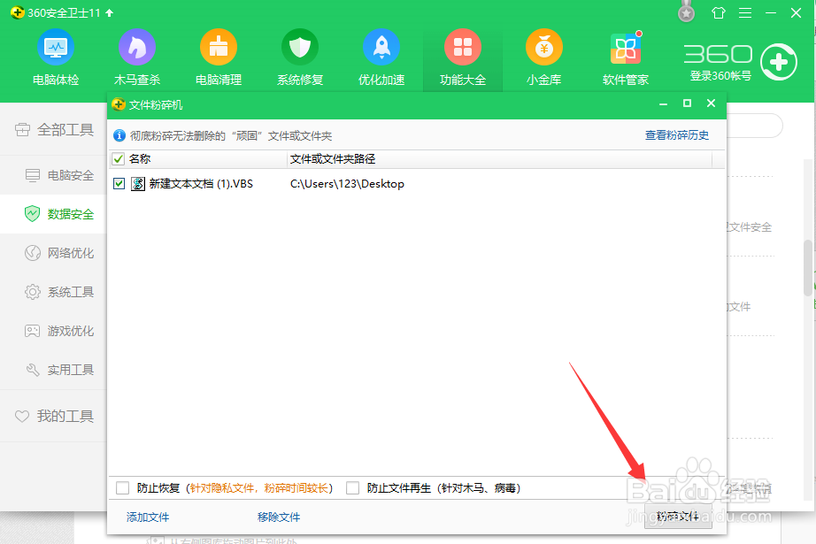Click 添加文件 to add files

point(147,517)
